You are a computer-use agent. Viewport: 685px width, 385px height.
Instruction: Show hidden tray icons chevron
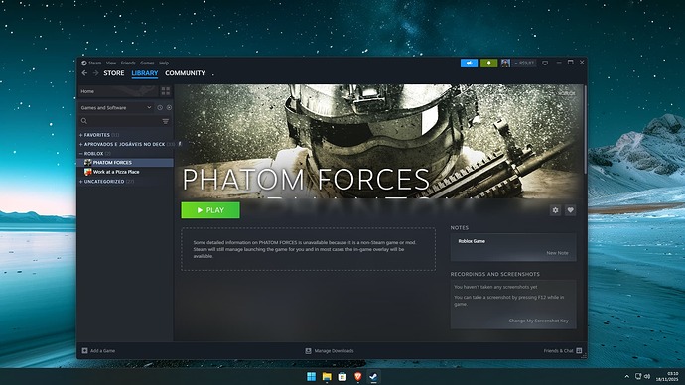pyautogui.click(x=626, y=377)
